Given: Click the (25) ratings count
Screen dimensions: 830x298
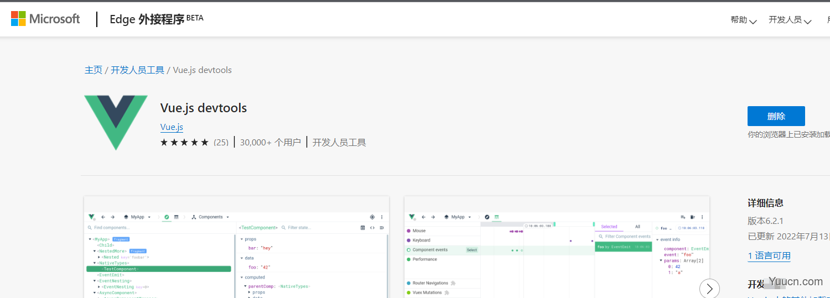Looking at the screenshot, I should [221, 143].
